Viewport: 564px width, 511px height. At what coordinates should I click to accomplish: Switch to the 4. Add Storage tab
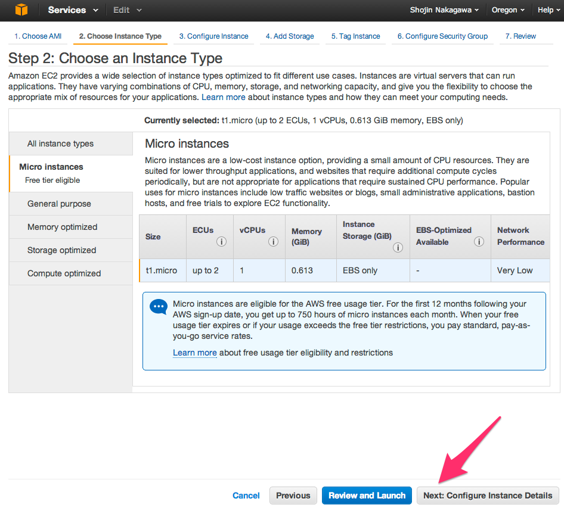(290, 36)
